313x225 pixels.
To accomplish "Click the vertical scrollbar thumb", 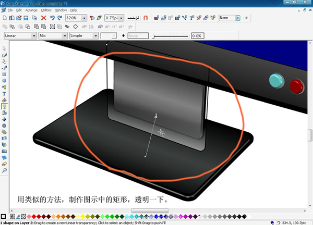I will point(310,135).
